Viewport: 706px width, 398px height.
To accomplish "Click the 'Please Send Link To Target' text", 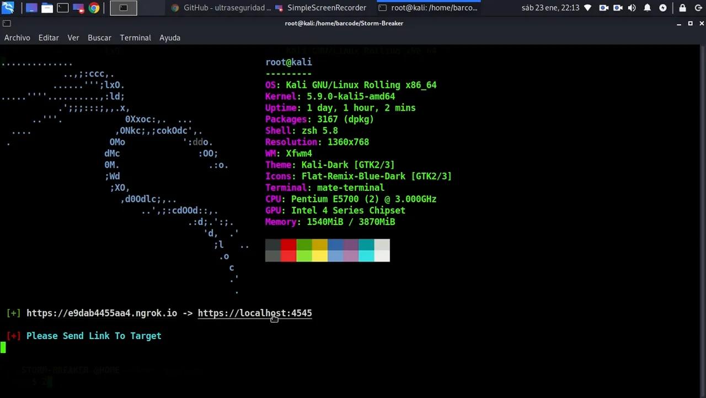I will [x=94, y=336].
